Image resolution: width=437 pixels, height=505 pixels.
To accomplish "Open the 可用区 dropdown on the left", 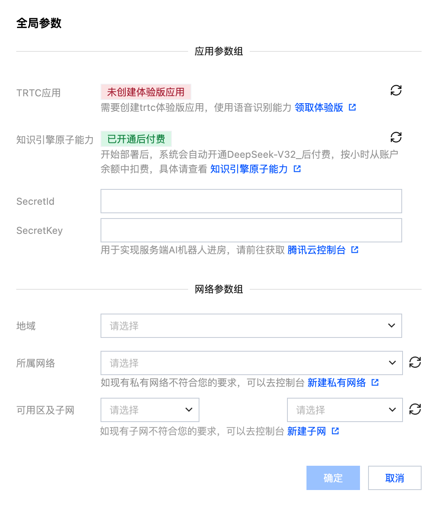I will click(x=150, y=410).
